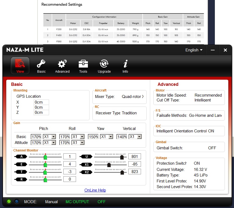
Task: Open Attitude Roll gain X1 dropdown
Action: [x=78, y=143]
